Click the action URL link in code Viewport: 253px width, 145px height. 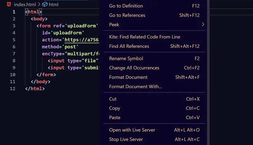pos(82,40)
